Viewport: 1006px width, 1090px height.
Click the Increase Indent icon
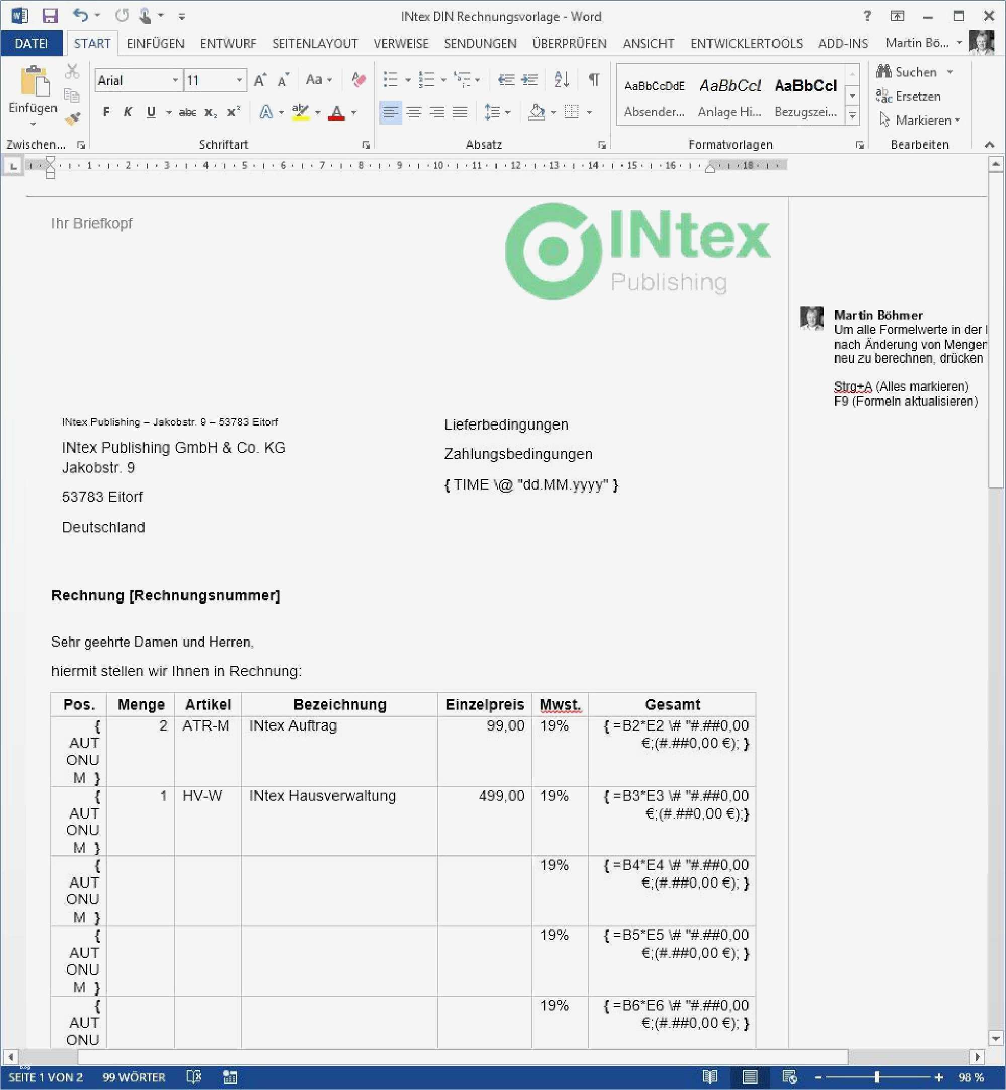(529, 80)
